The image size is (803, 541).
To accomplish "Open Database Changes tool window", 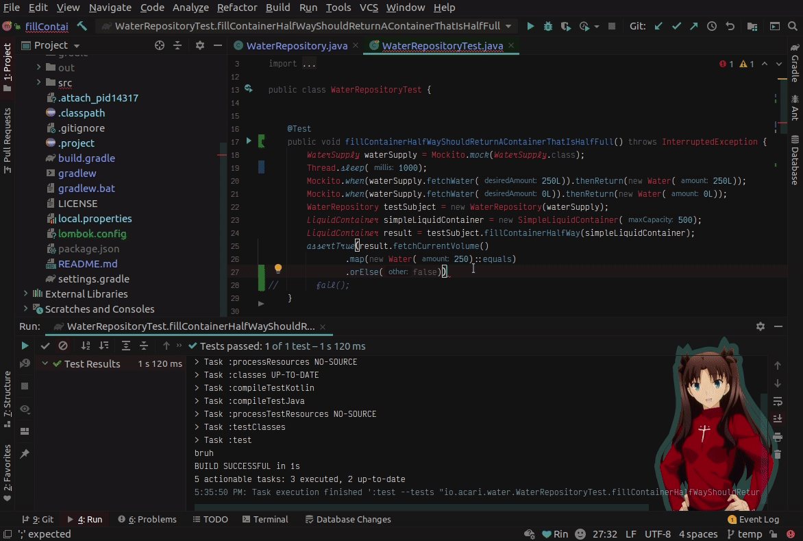I will point(348,519).
